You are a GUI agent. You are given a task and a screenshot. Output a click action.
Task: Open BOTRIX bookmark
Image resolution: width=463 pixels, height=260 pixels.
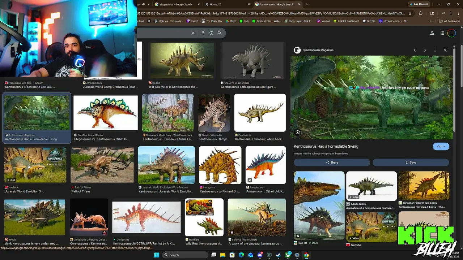point(369,21)
